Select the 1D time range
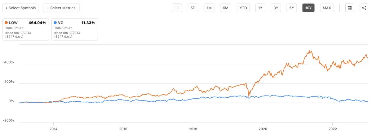This screenshot has width=372, height=134. point(177,8)
